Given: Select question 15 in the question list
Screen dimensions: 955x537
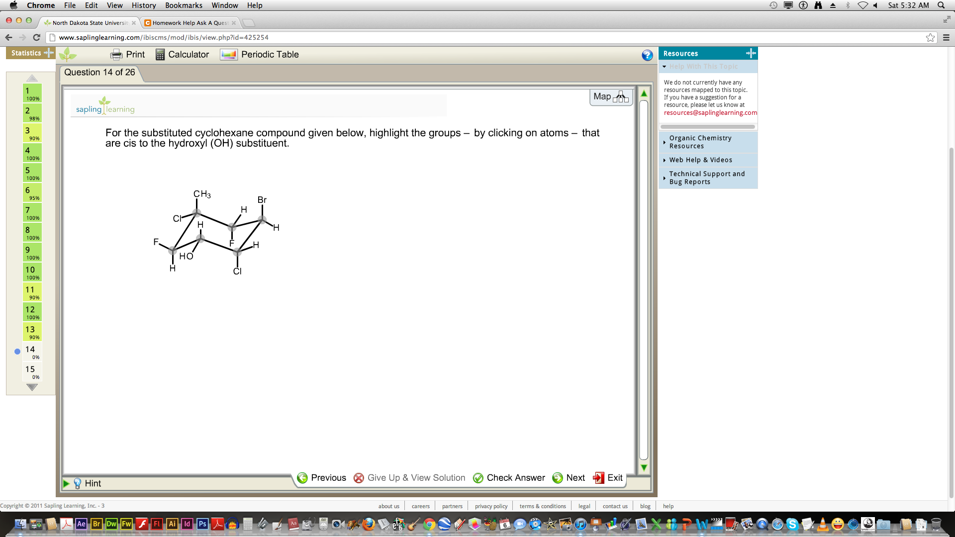Looking at the screenshot, I should pyautogui.click(x=31, y=371).
